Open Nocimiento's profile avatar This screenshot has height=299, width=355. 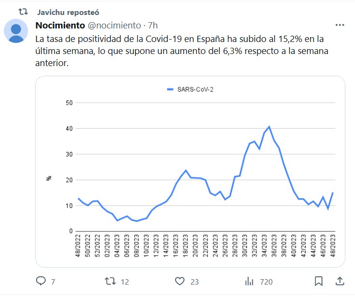[x=16, y=31]
